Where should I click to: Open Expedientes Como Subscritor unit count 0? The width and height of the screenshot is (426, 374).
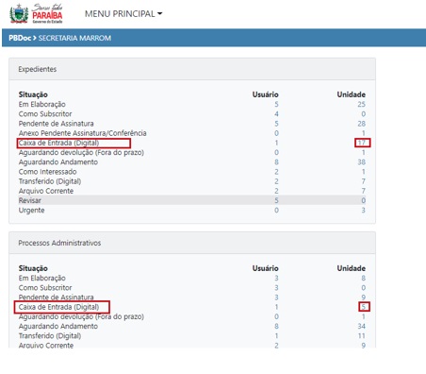point(363,114)
